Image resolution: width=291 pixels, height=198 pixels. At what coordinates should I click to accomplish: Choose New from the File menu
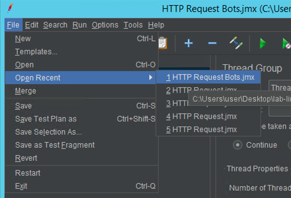[x=82, y=39]
